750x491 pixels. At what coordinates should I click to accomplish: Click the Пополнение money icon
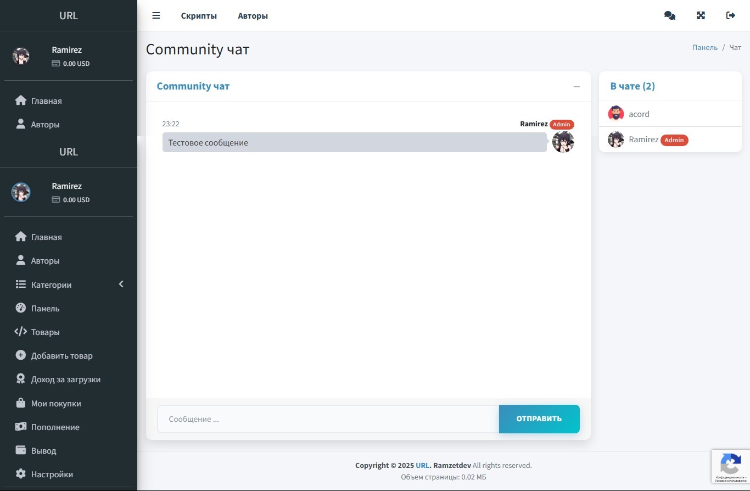coord(21,427)
